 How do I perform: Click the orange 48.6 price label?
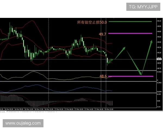pos(103,76)
